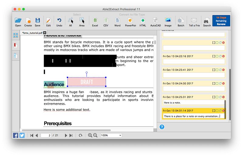Click the document horizontal scrollbar
Viewport: 243px width, 156px height.
tap(66, 130)
